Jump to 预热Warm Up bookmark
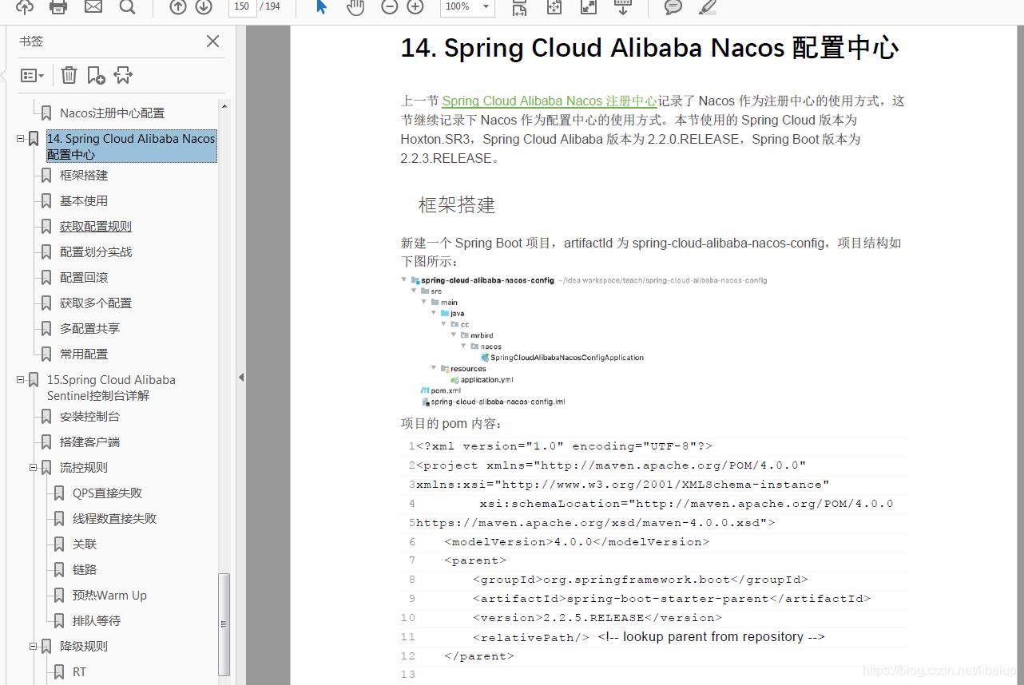 point(109,596)
